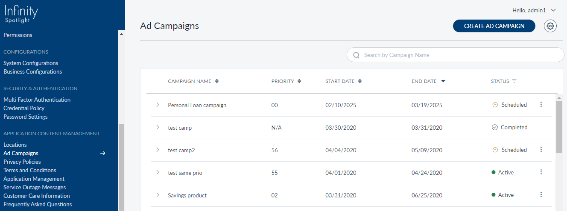Sort by Start Date column arrows
The height and width of the screenshot is (211, 567).
[x=360, y=81]
